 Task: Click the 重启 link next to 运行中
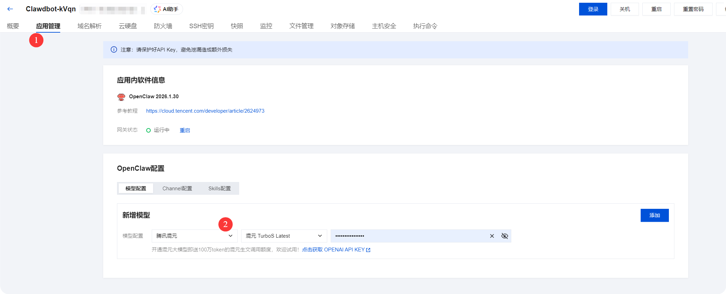(x=185, y=130)
